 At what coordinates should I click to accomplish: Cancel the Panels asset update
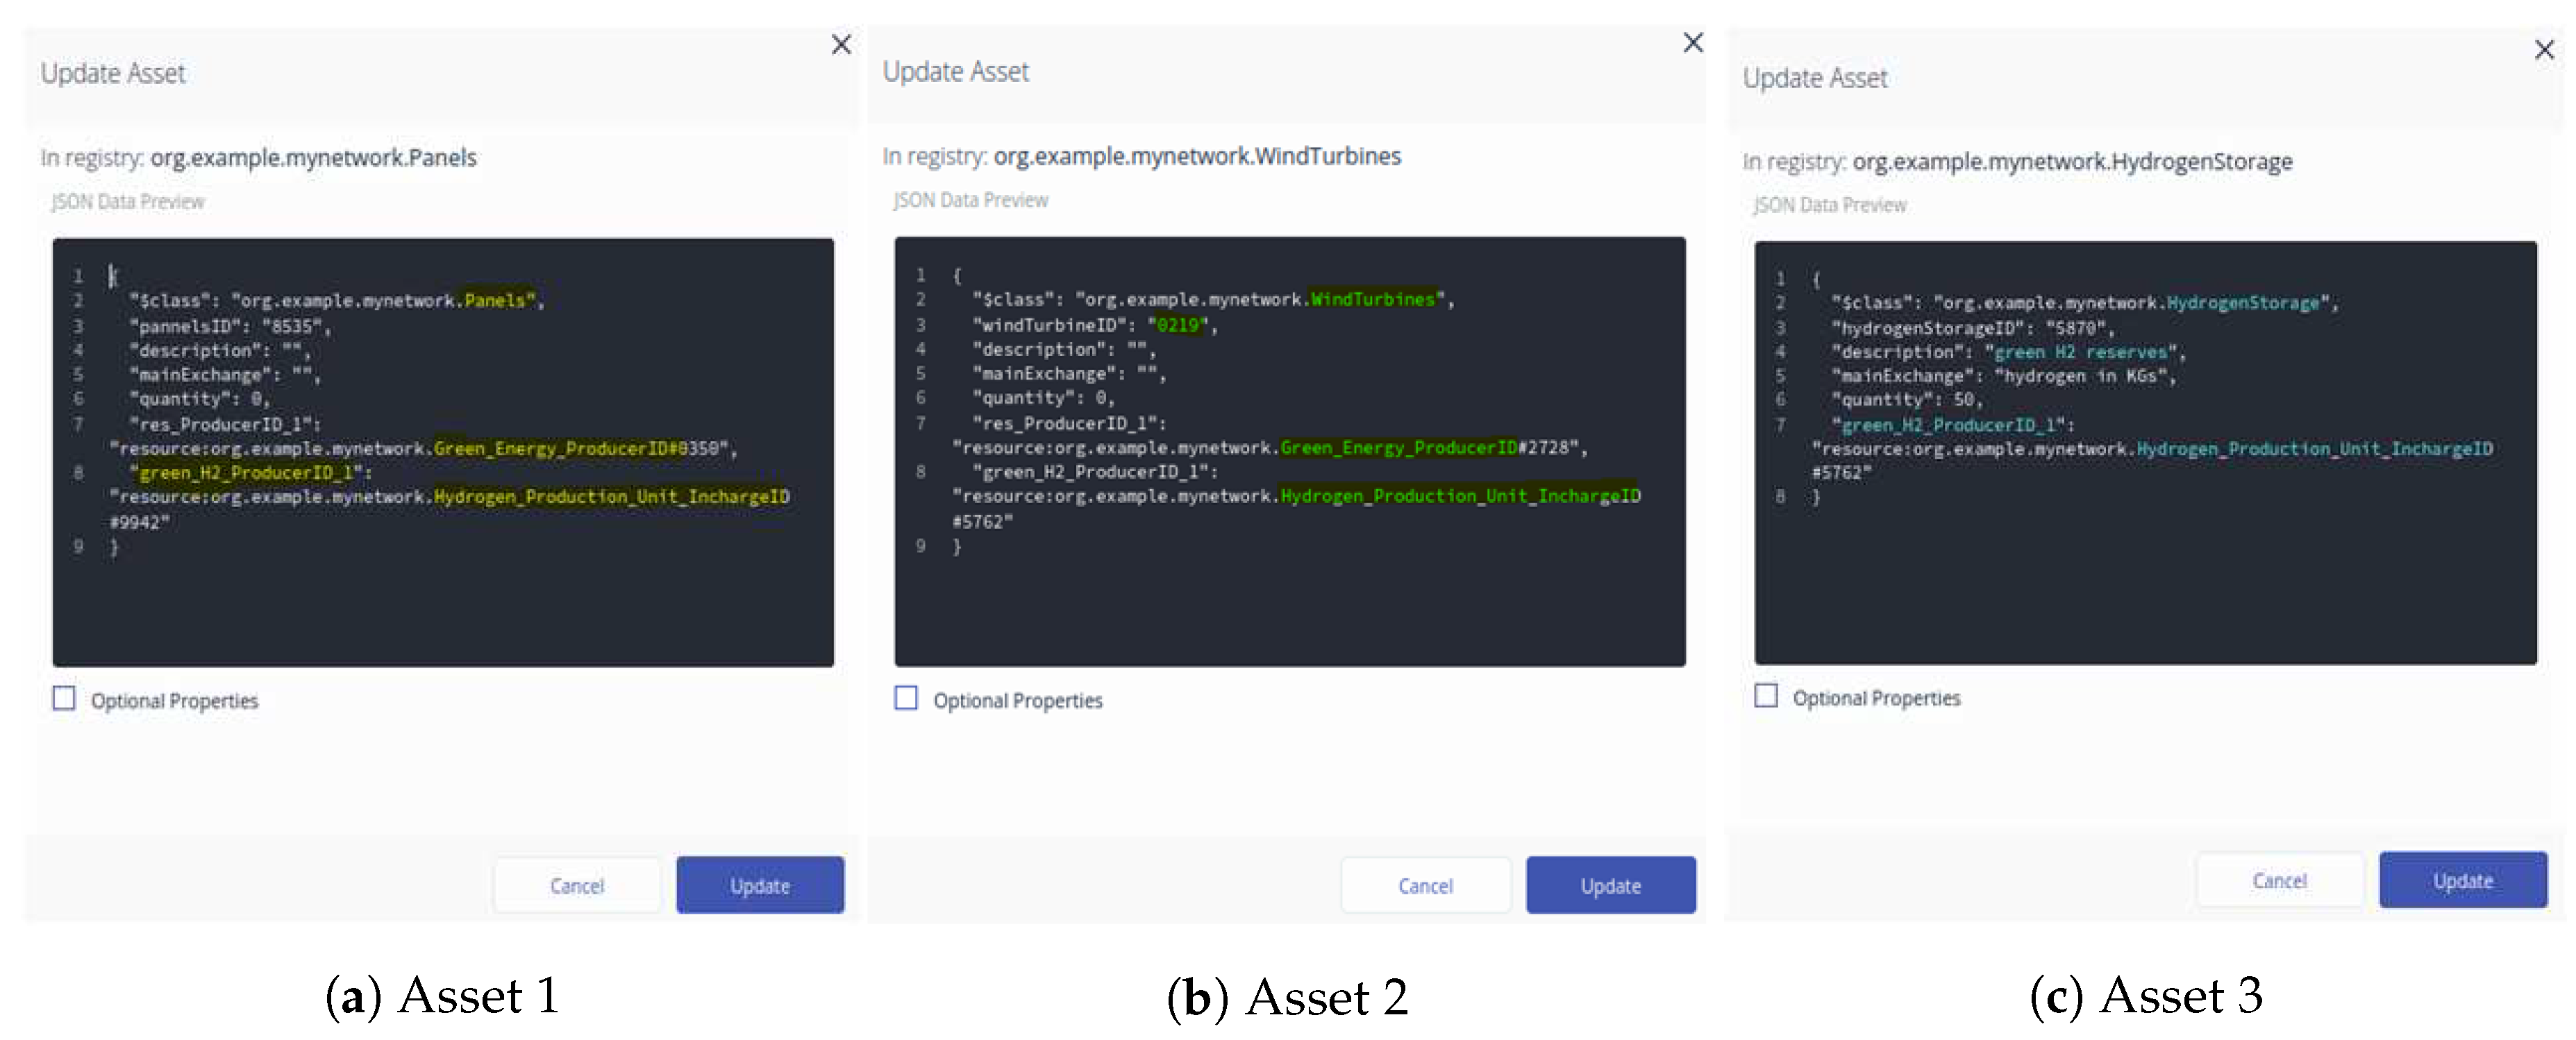click(577, 884)
